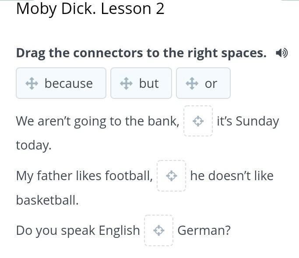Click the blank drop space in the bank sentence
This screenshot has height=258, width=299.
coord(198,121)
